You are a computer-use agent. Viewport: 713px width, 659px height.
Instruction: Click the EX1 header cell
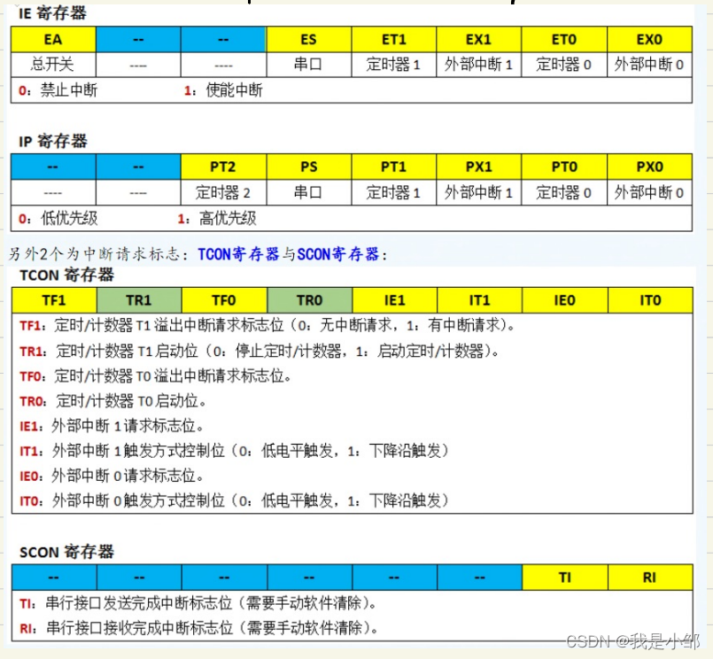[x=479, y=40]
